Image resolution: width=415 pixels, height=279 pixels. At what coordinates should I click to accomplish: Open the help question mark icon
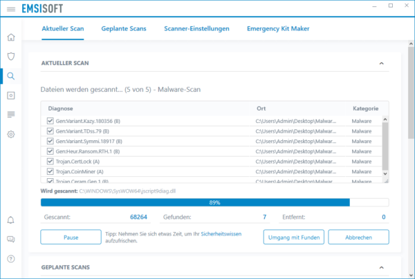pyautogui.click(x=11, y=259)
